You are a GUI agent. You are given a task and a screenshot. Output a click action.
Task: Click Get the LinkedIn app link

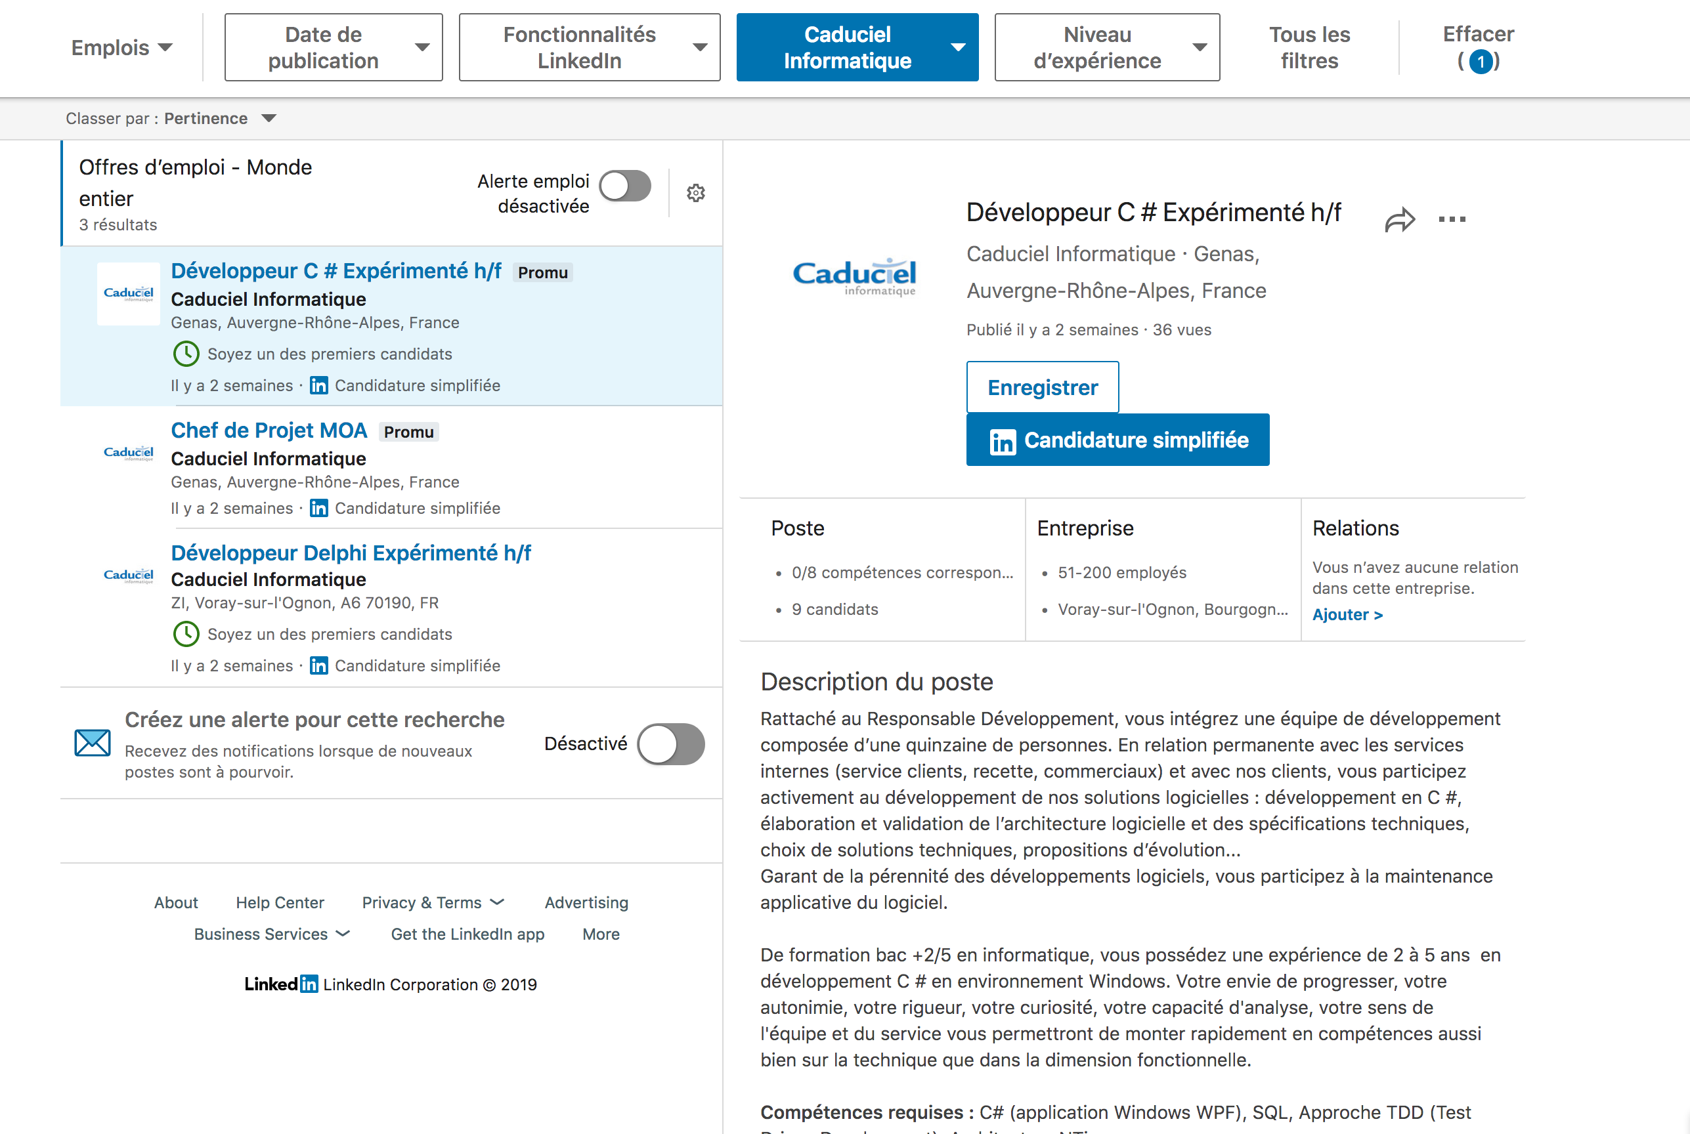pos(467,934)
